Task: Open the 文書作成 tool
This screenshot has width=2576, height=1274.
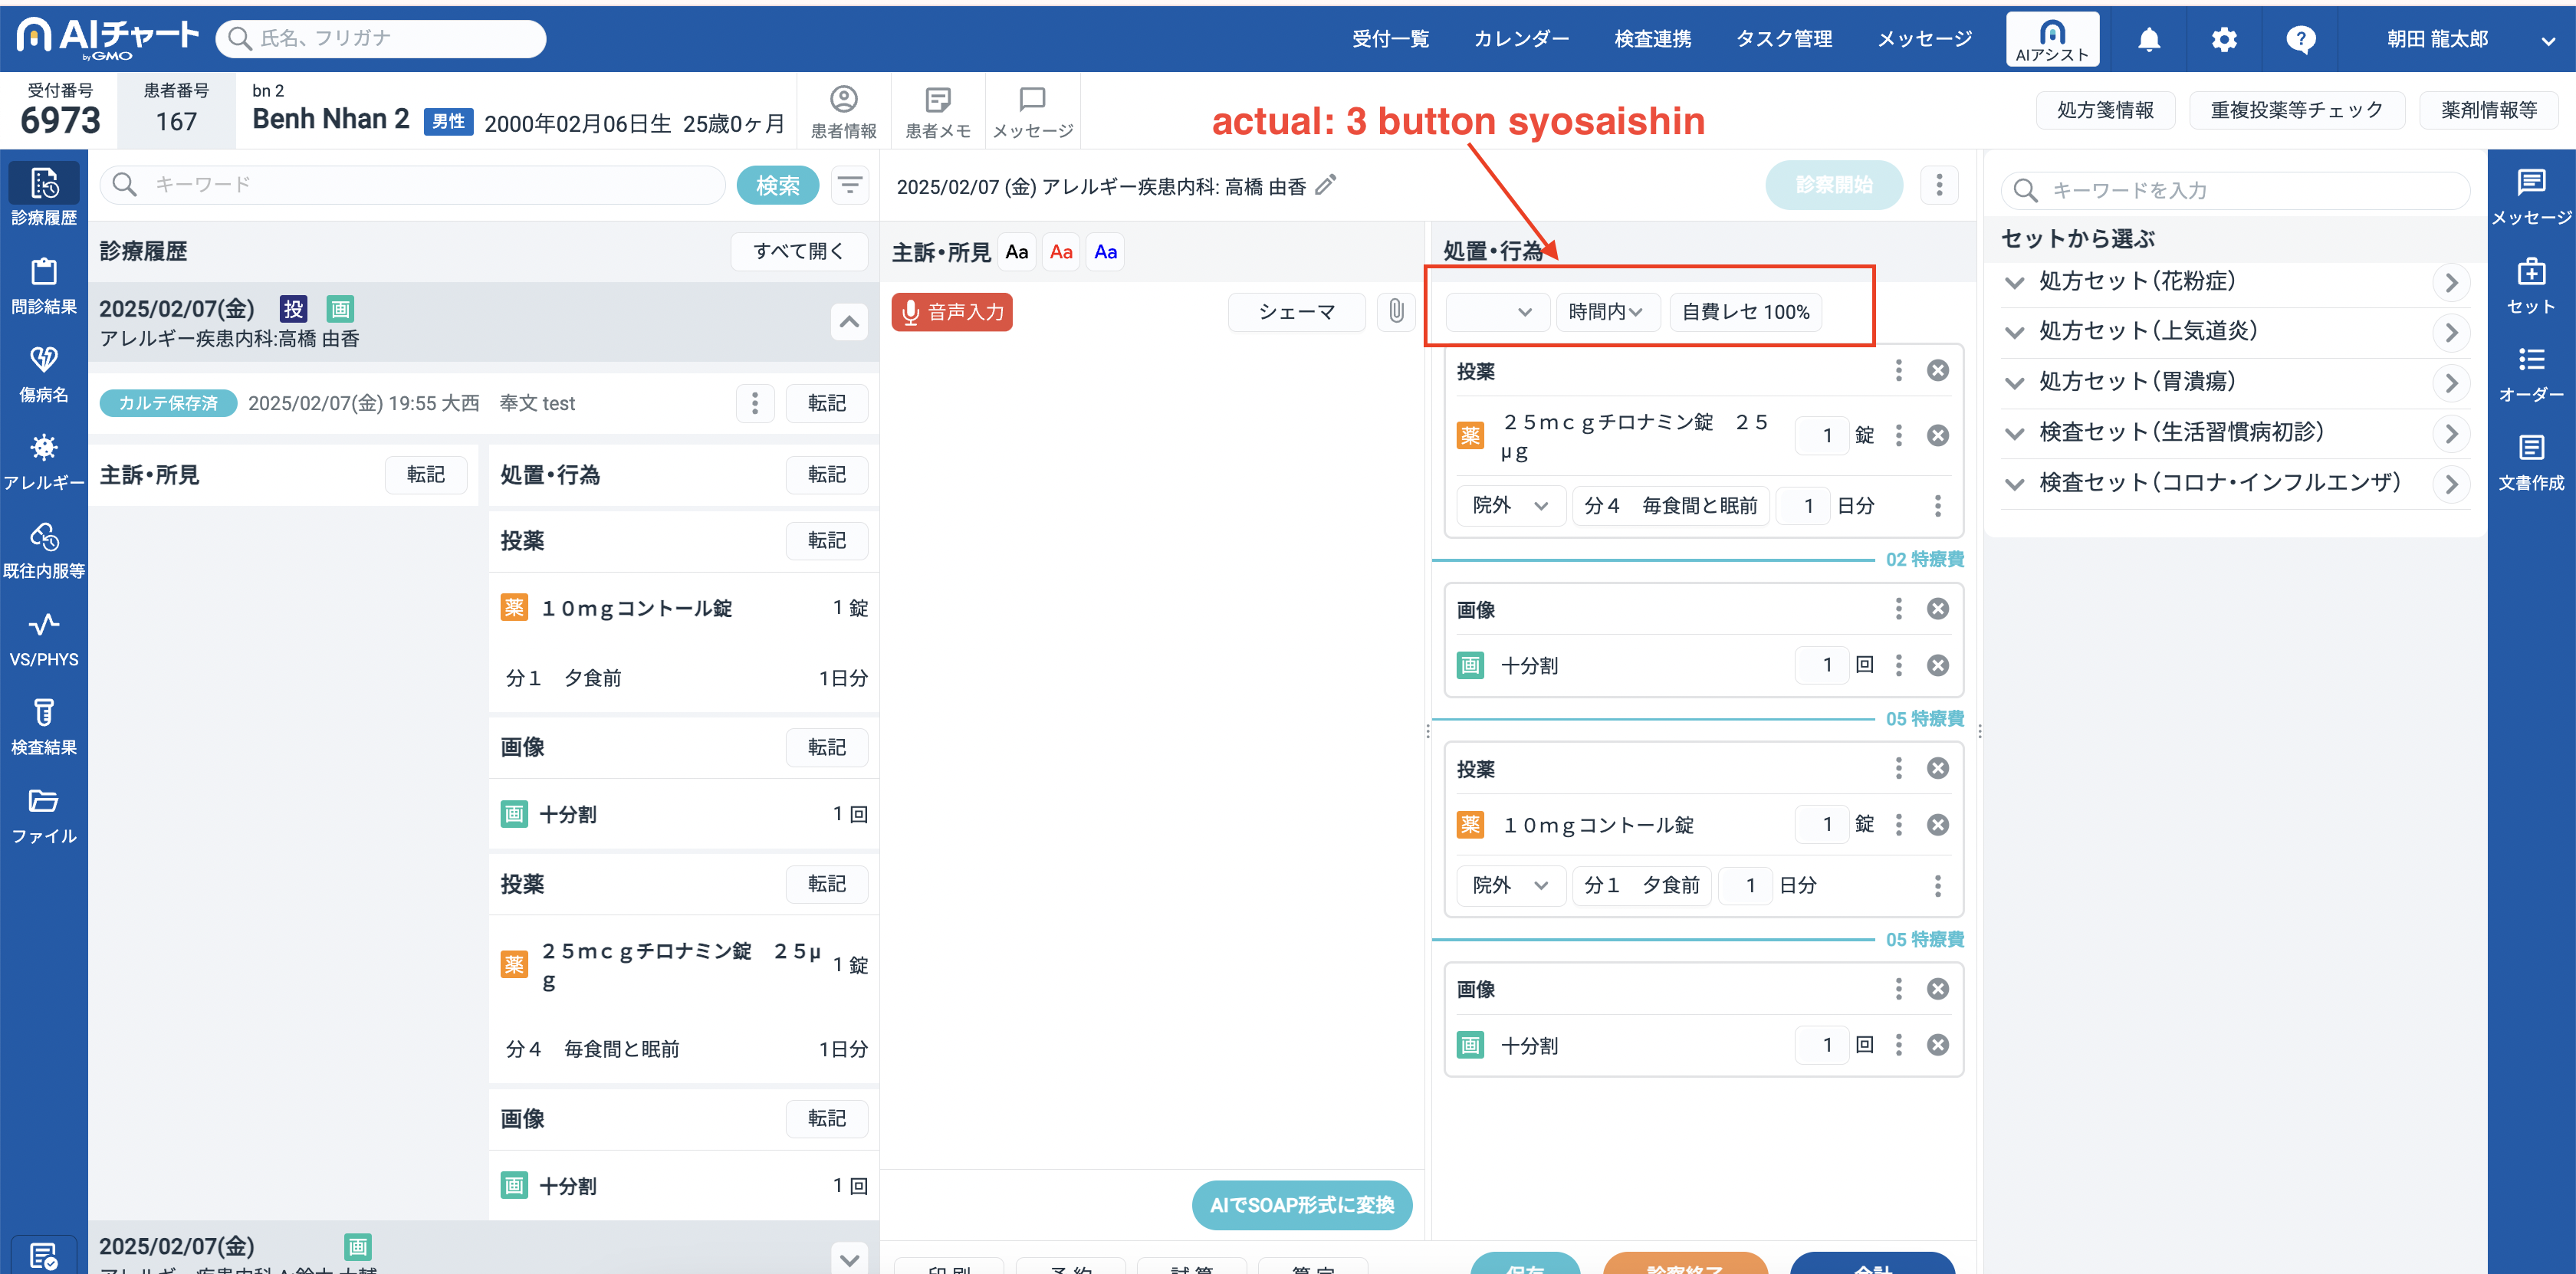Action: pos(2530,461)
